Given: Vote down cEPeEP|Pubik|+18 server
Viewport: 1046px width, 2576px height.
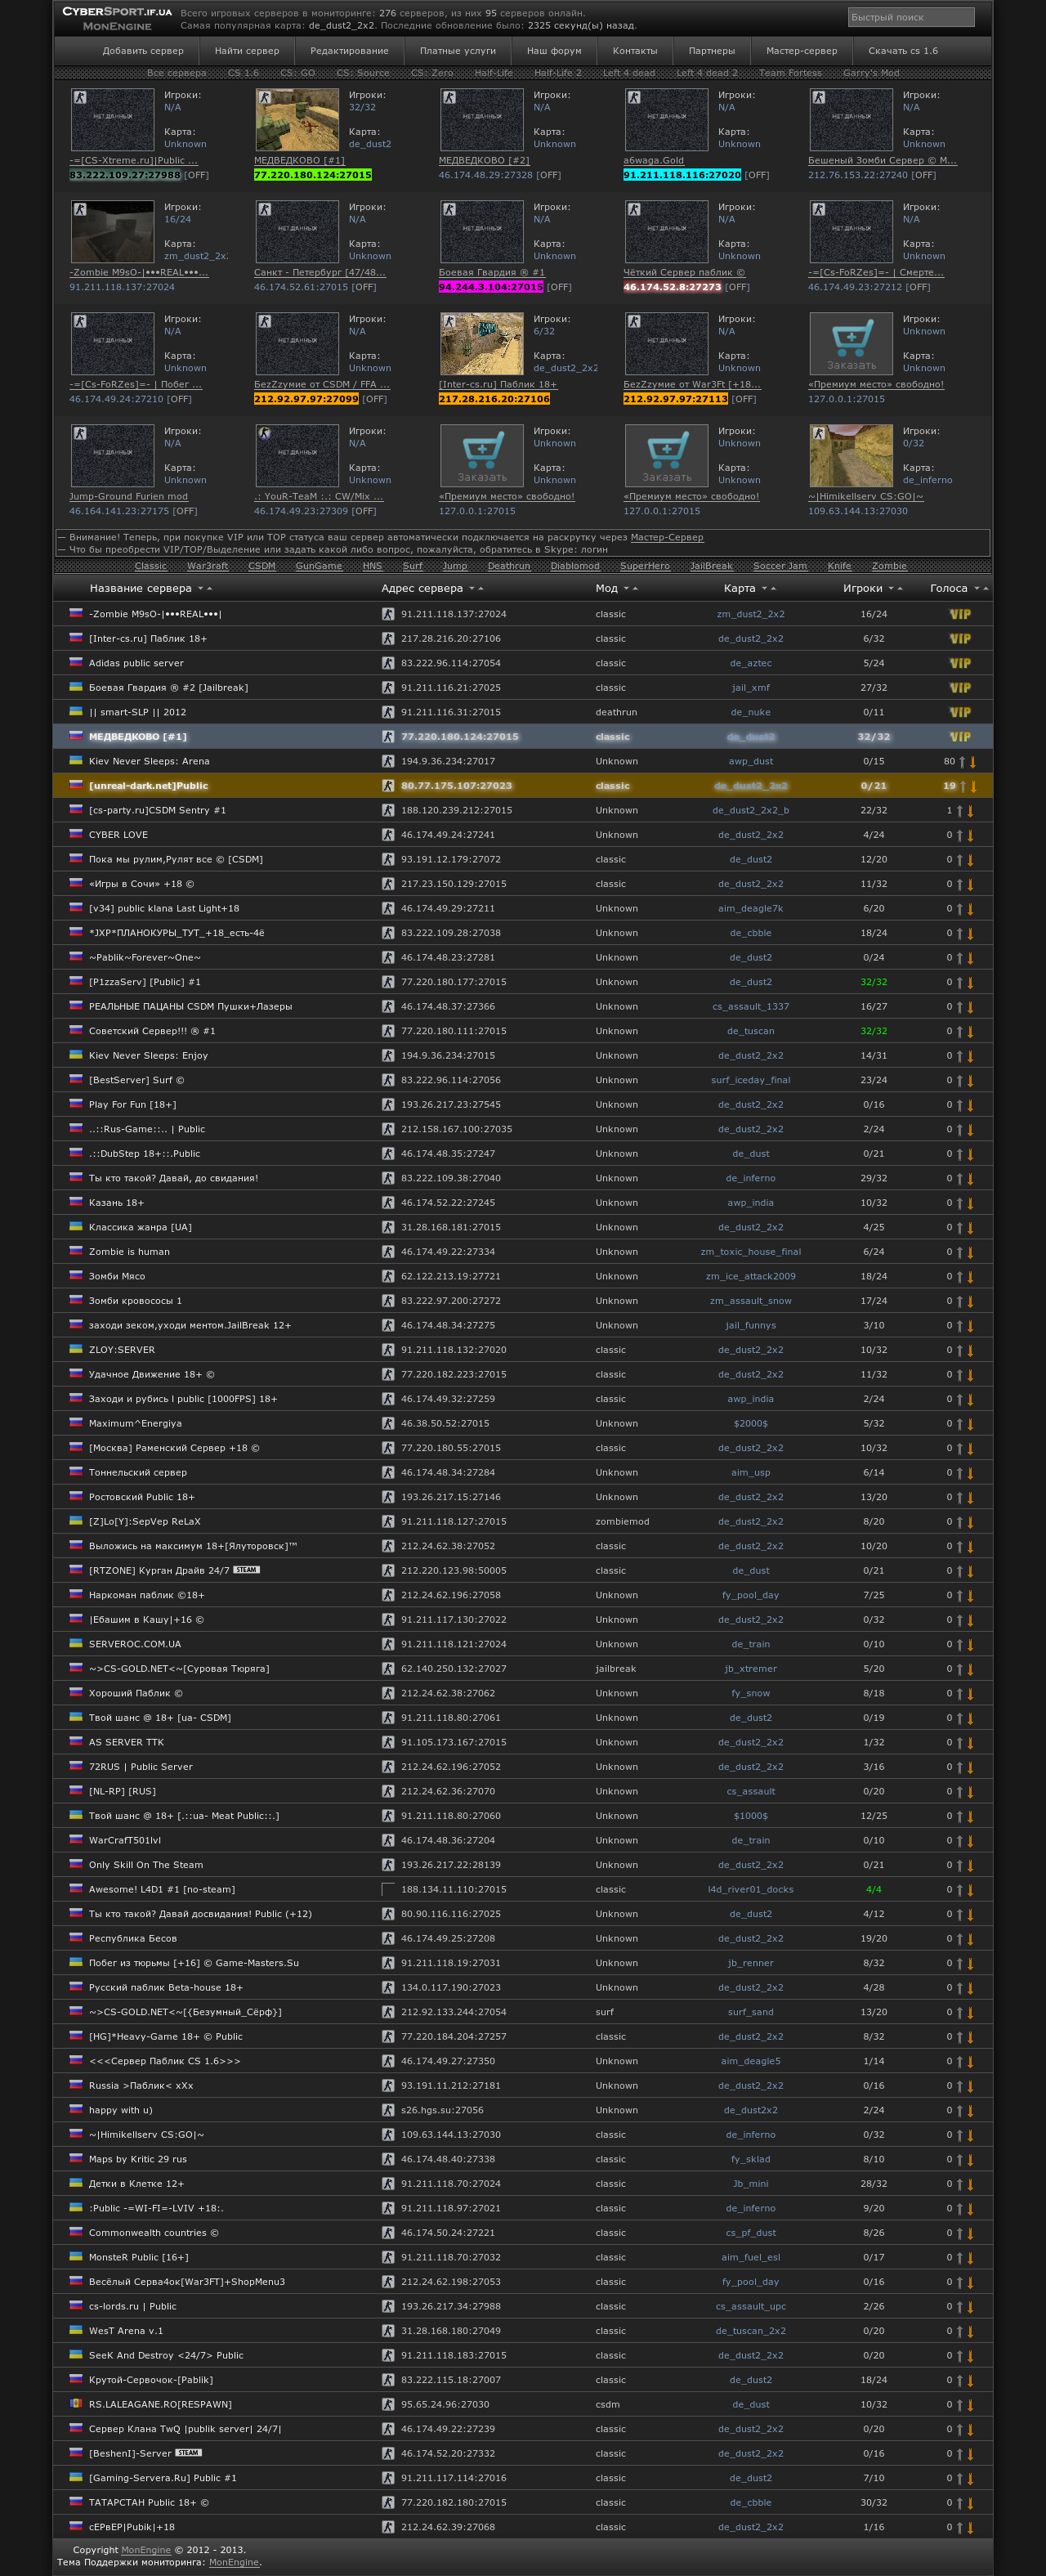Looking at the screenshot, I should click(970, 2528).
